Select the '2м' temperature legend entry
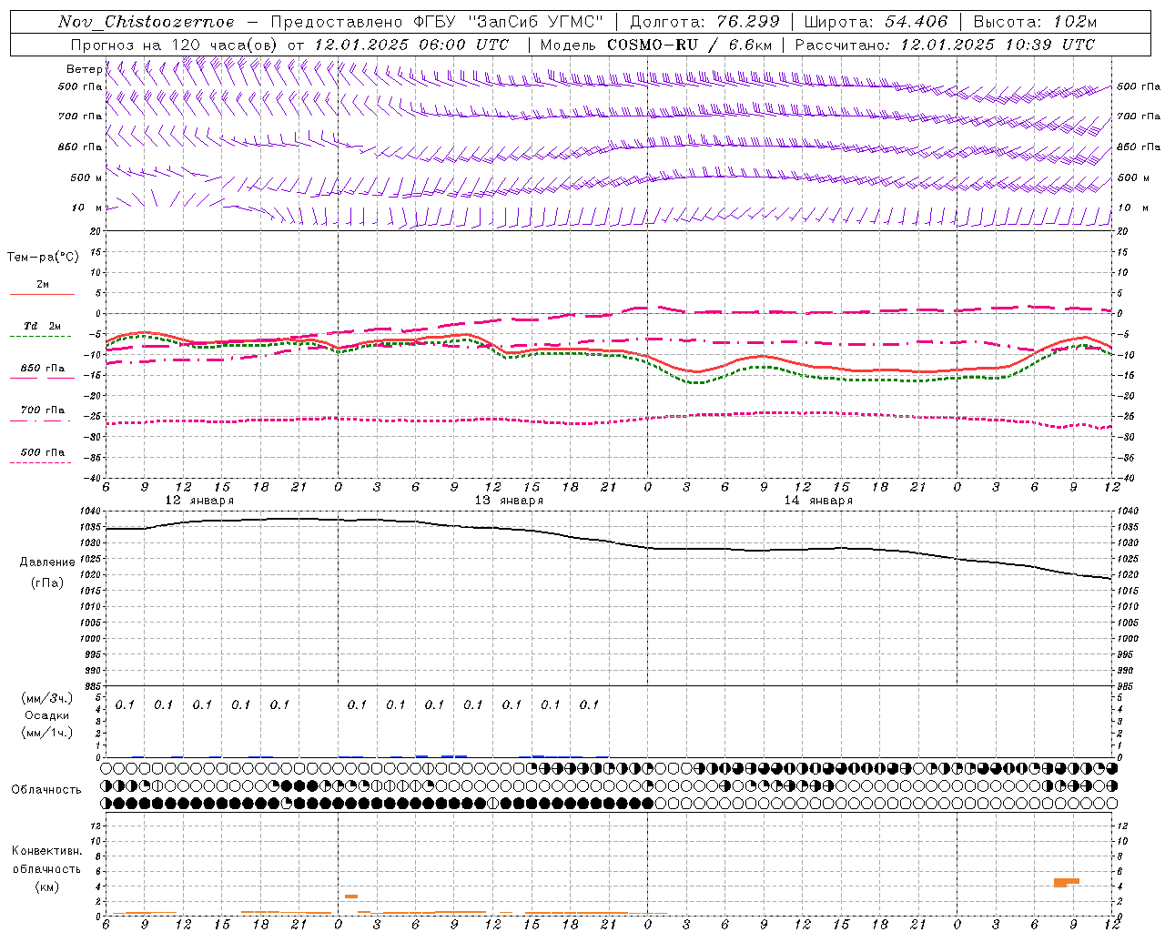The height and width of the screenshot is (932, 1165). click(43, 285)
